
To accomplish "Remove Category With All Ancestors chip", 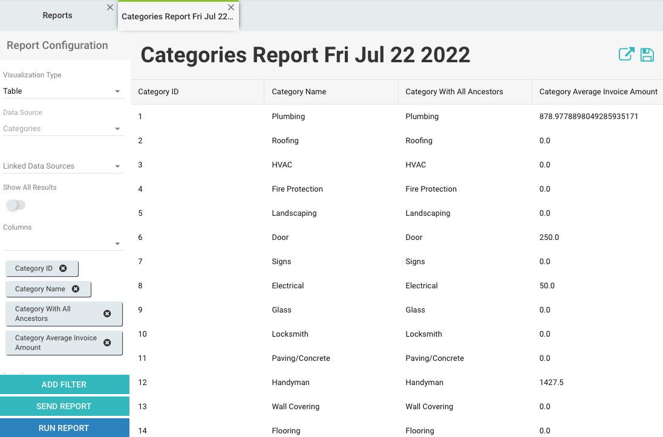I will 107,314.
